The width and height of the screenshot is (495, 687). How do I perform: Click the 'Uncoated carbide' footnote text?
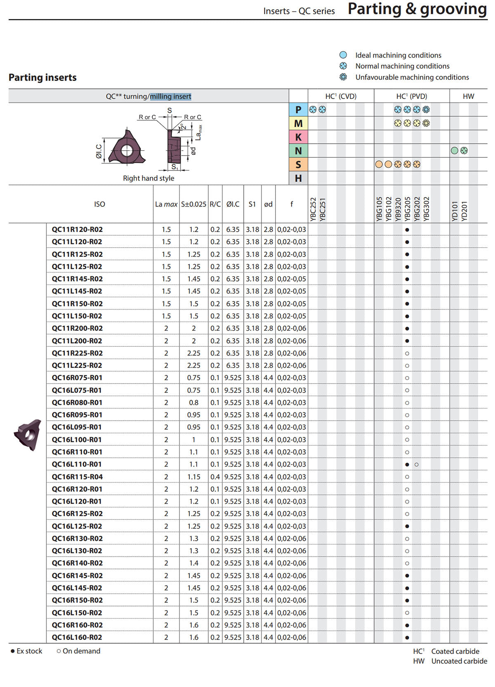[x=459, y=661]
